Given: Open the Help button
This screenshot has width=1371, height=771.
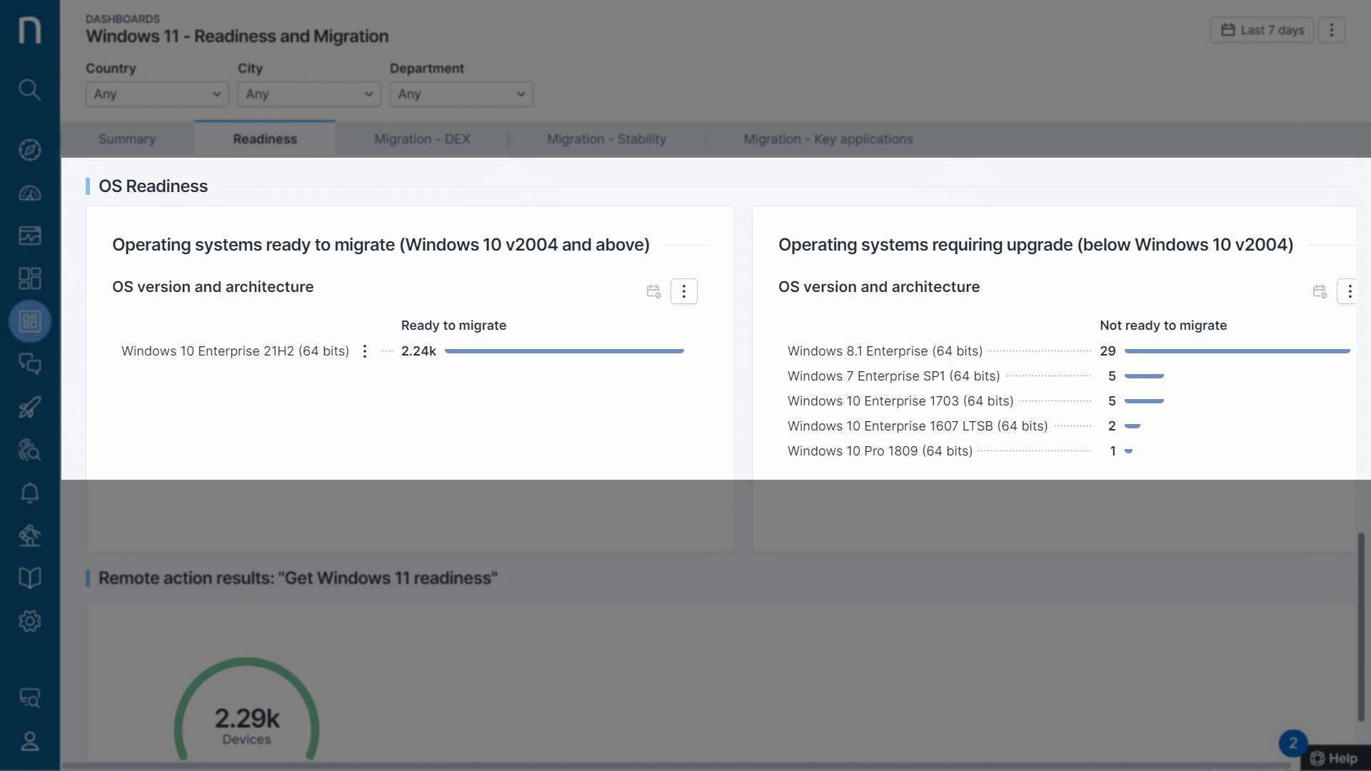Looking at the screenshot, I should (1334, 758).
